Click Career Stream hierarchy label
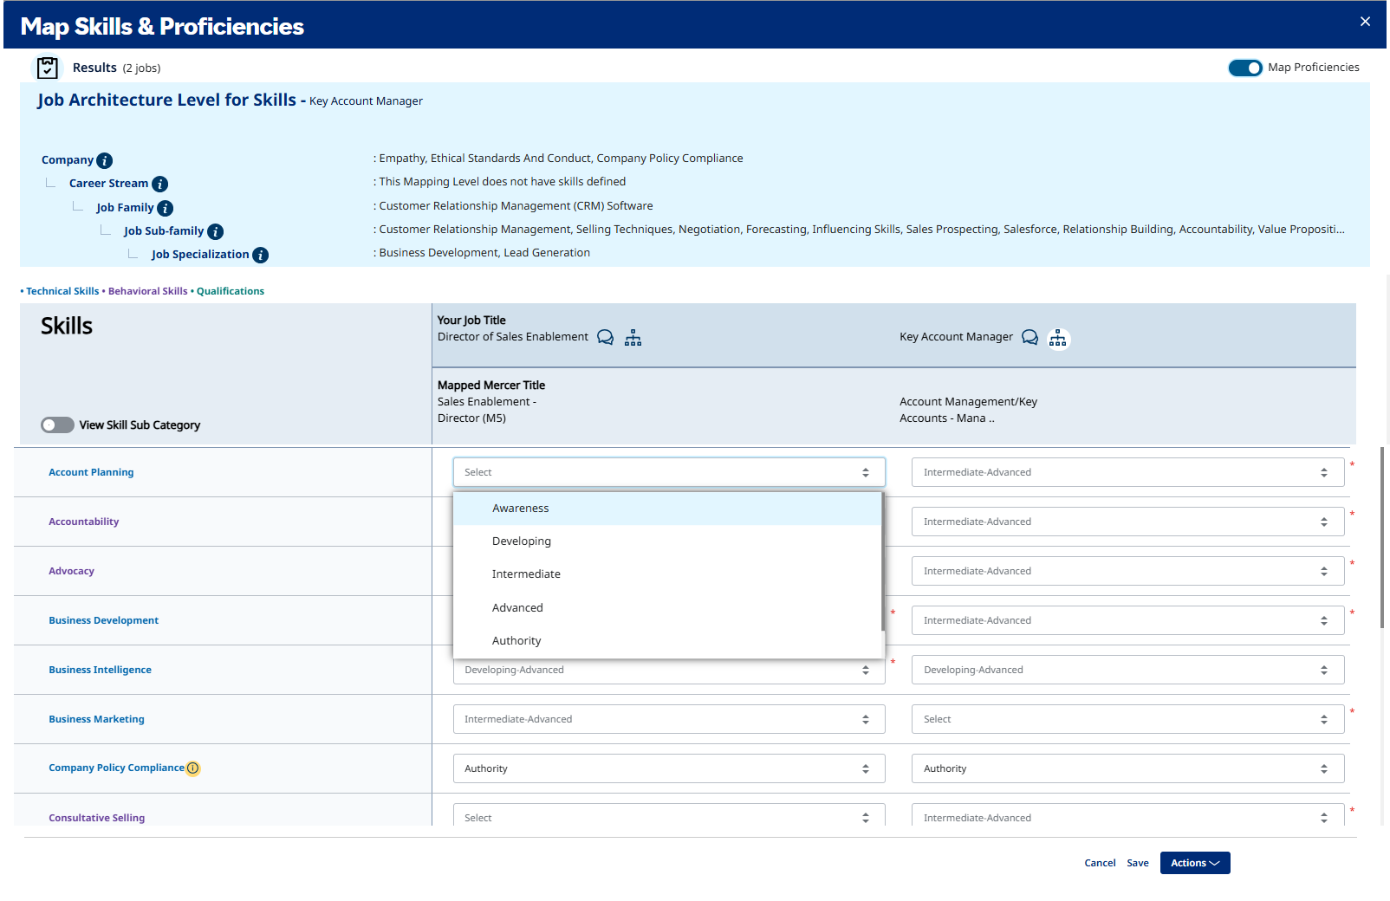1390x901 pixels. (x=108, y=184)
